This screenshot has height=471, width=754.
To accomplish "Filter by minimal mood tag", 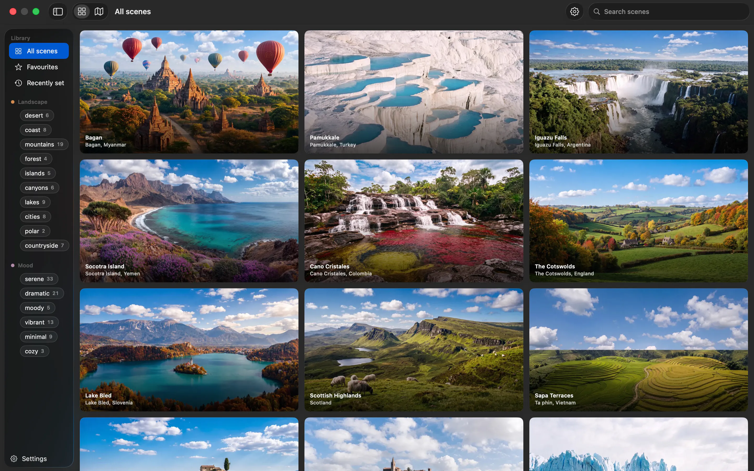I will tap(39, 337).
